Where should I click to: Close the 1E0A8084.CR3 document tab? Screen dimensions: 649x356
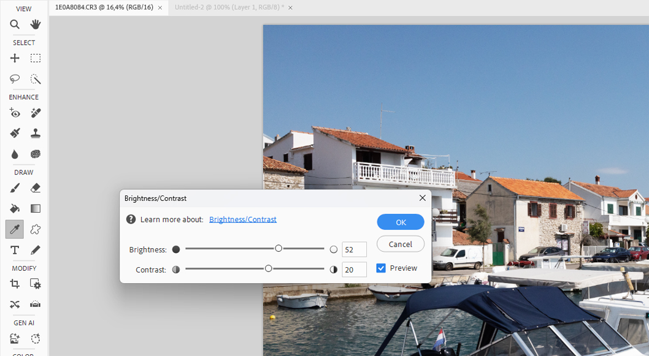pyautogui.click(x=160, y=8)
